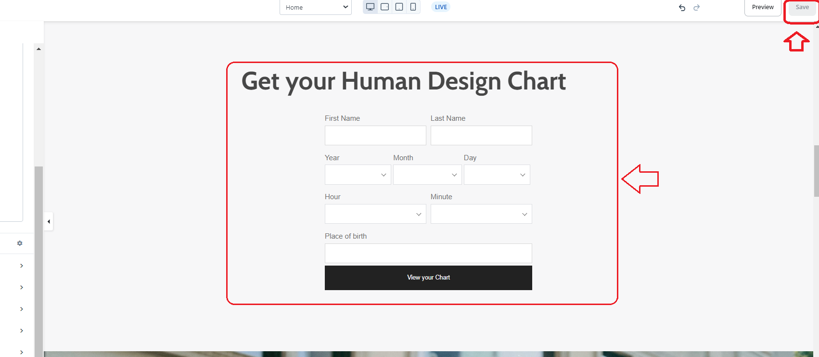The height and width of the screenshot is (357, 819).
Task: Open the sidebar gear settings icon
Action: [20, 243]
